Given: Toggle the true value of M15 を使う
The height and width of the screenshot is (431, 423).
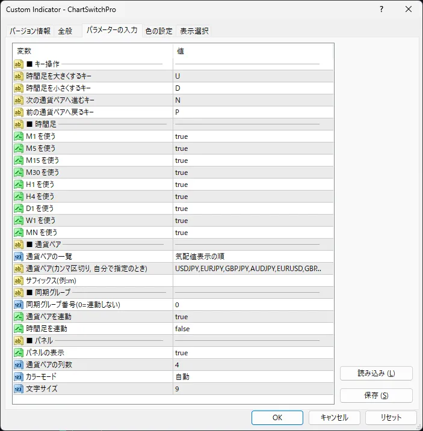Looking at the screenshot, I should tap(253, 160).
